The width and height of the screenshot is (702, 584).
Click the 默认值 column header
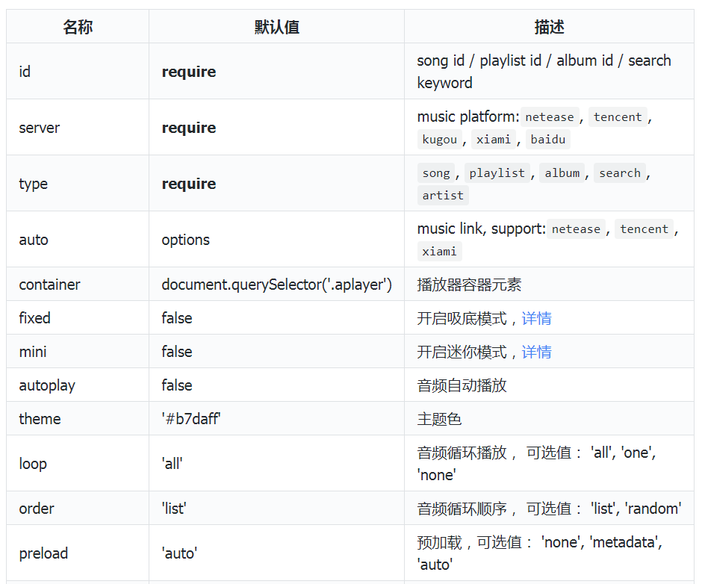coord(276,27)
